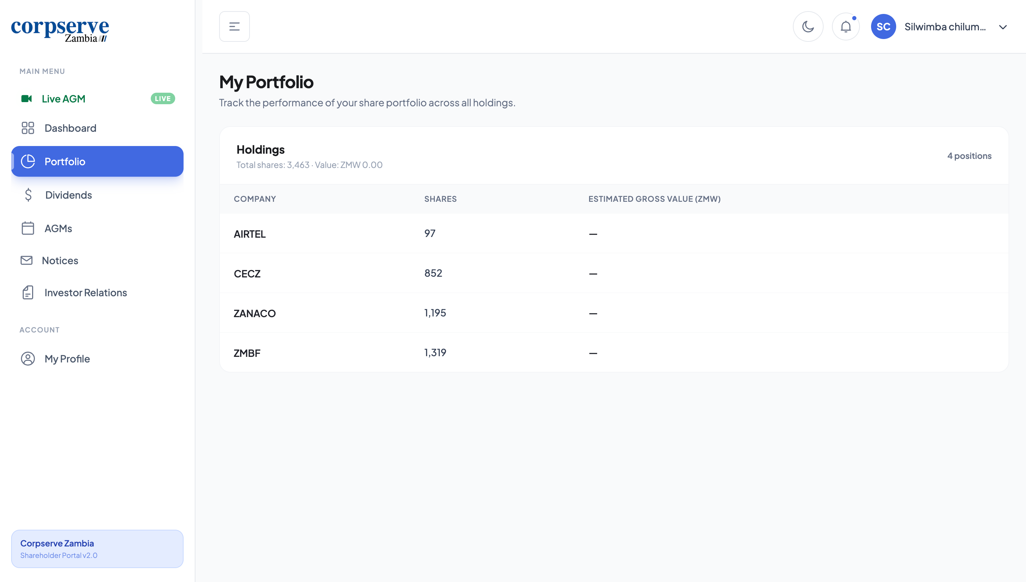
Task: Switch to the Dividends section
Action: pos(68,195)
